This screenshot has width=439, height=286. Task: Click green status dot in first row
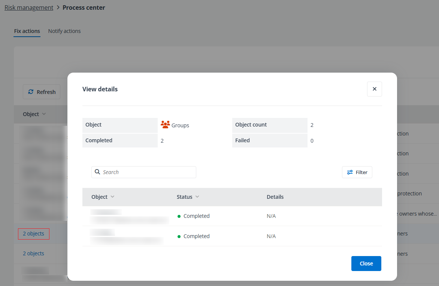179,216
